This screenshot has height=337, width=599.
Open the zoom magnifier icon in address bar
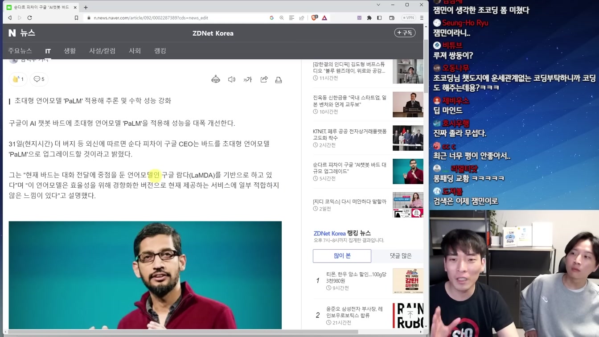pos(282,18)
